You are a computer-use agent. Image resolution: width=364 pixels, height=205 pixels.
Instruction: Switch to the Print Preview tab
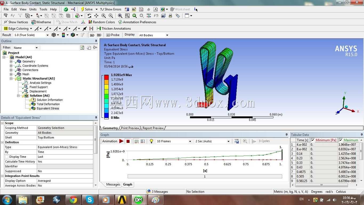click(x=130, y=128)
